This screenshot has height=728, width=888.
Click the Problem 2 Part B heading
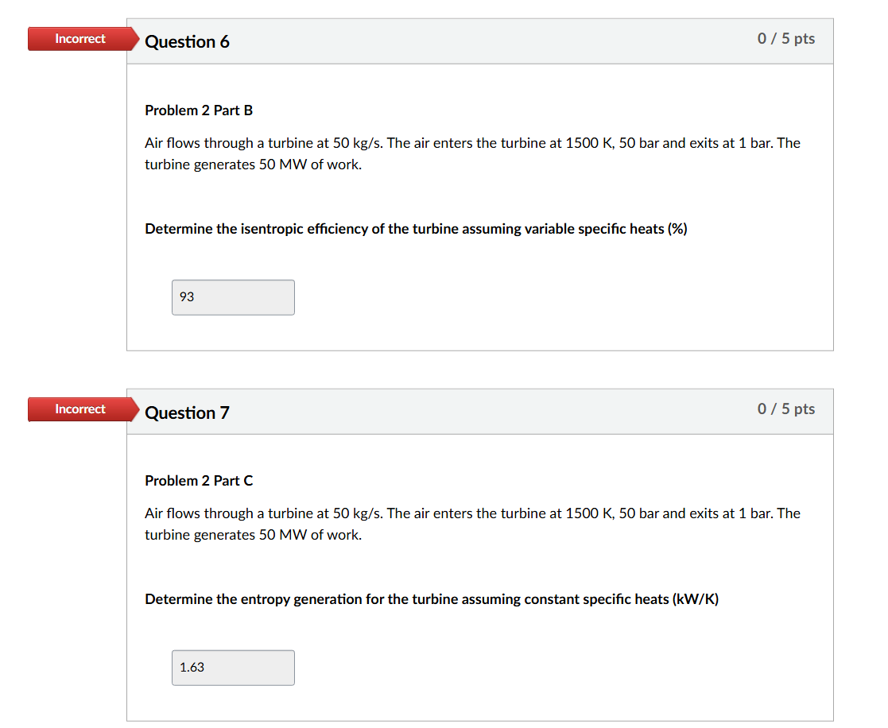pyautogui.click(x=199, y=110)
